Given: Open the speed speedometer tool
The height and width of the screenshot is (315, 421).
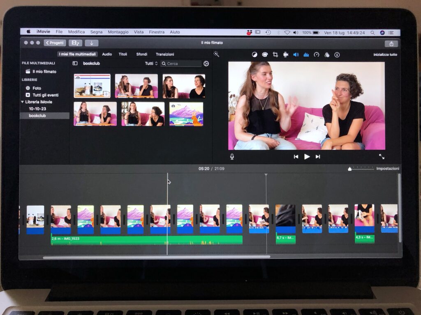Looking at the screenshot, I should (317, 55).
